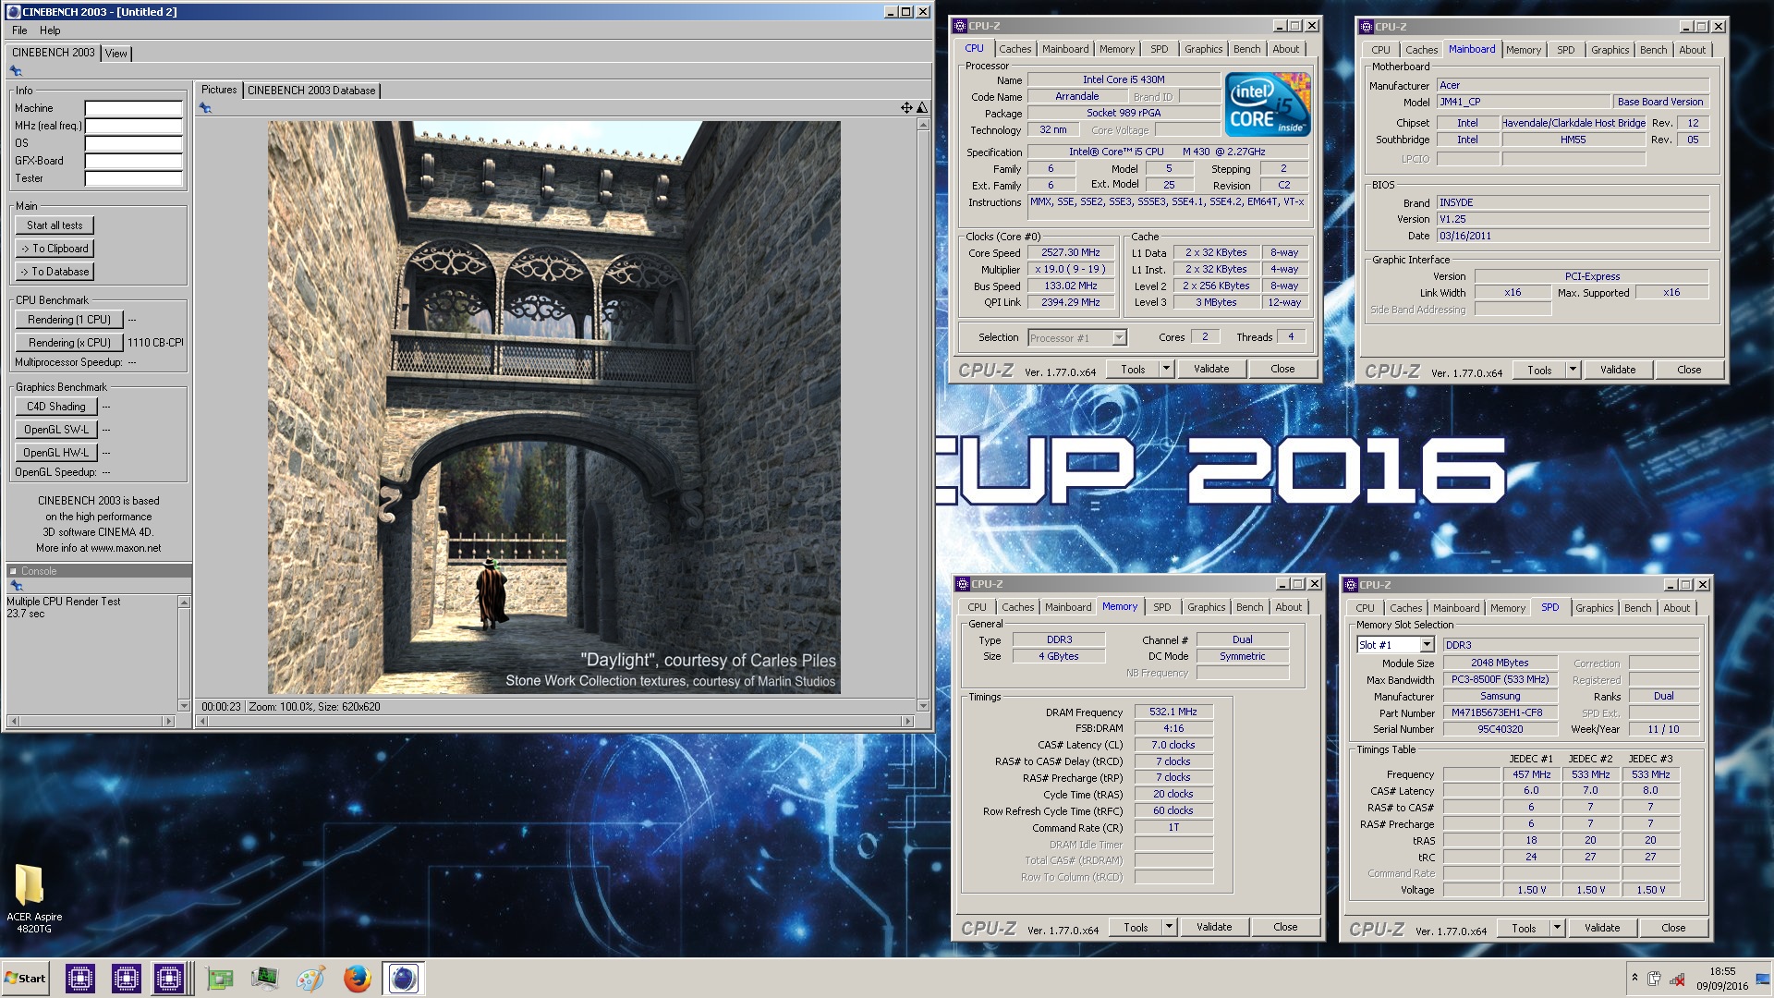The height and width of the screenshot is (998, 1774).
Task: Run the C4D Shading benchmark
Action: point(55,407)
